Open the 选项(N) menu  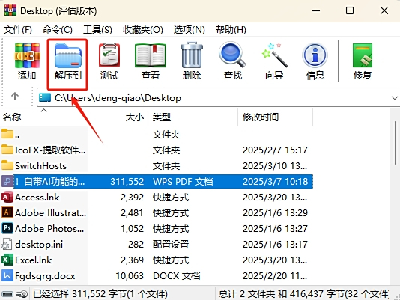[x=190, y=30]
